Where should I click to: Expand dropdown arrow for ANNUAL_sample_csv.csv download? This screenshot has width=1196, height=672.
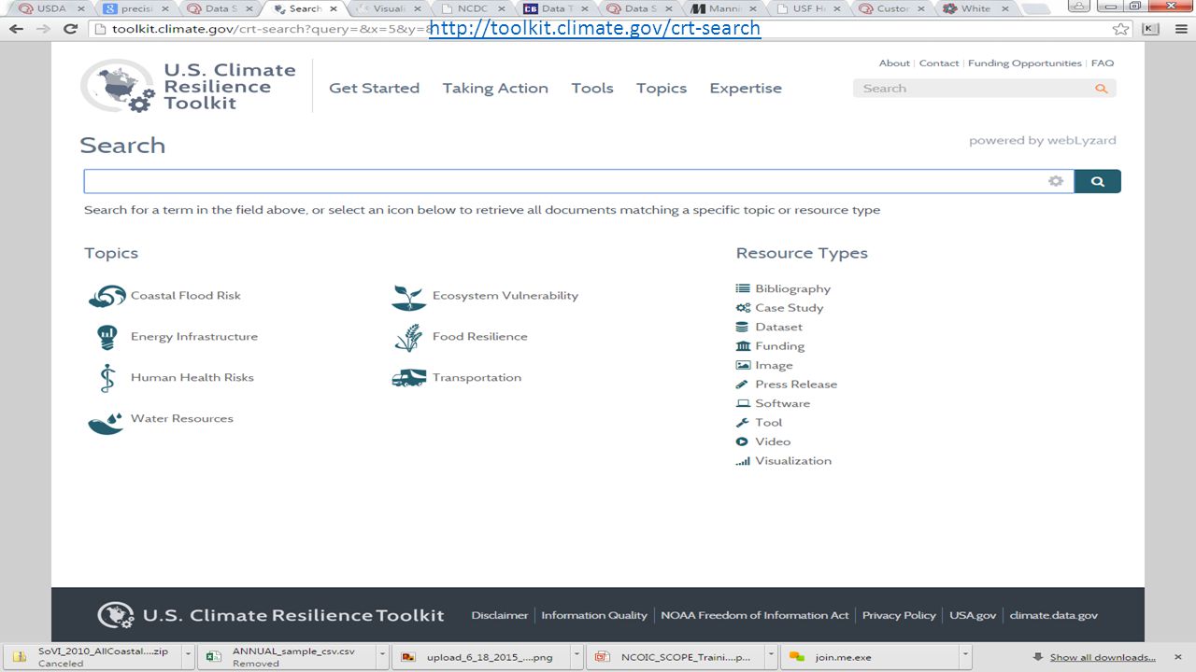(x=382, y=657)
